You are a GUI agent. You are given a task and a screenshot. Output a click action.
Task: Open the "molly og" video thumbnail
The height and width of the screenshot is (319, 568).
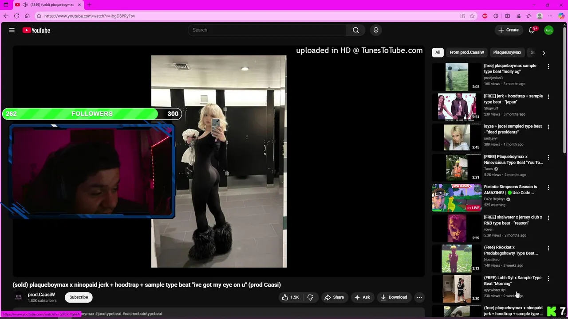(x=457, y=77)
